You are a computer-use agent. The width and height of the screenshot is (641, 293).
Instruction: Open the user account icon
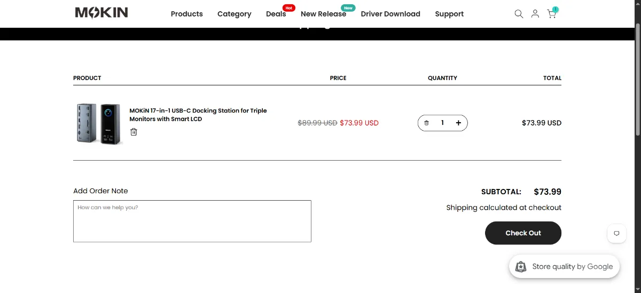pyautogui.click(x=535, y=14)
